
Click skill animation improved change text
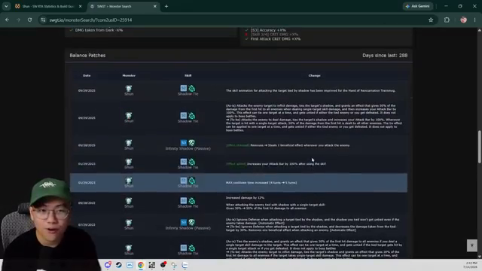coord(310,91)
